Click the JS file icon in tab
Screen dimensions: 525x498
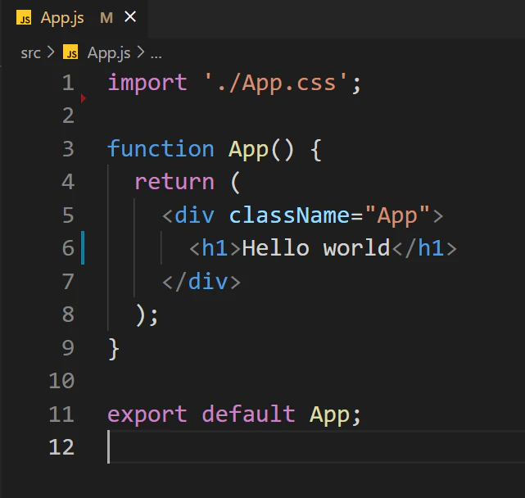click(24, 18)
